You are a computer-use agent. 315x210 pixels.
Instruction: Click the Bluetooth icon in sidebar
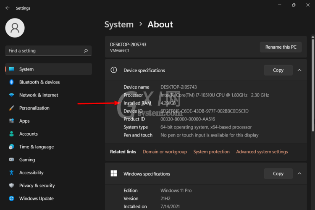tap(11, 82)
